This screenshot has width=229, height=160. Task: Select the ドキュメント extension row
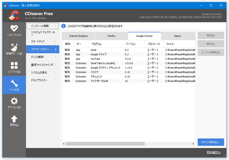(x=129, y=77)
